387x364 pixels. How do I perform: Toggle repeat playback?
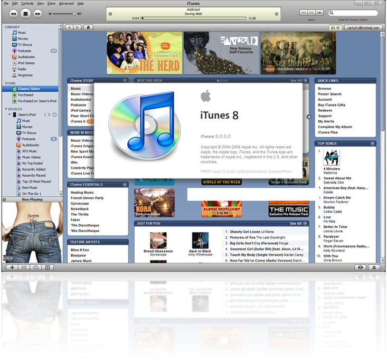[x=35, y=267]
